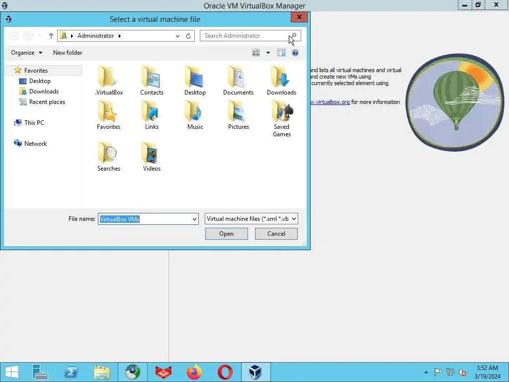Click the Administrator breadcrumb in address bar
The image size is (509, 382).
click(x=95, y=36)
